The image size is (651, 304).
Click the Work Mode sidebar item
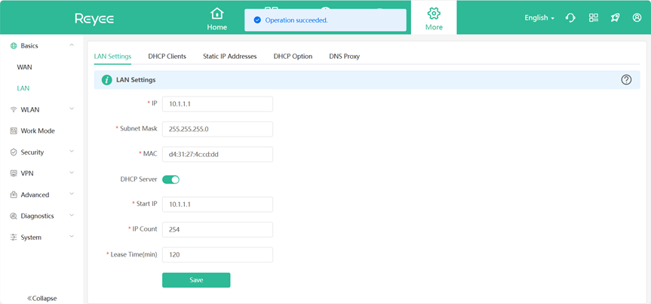(x=37, y=131)
